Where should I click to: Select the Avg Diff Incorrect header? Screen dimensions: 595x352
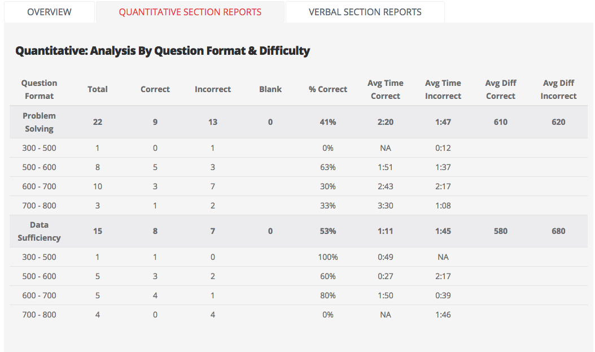click(558, 89)
